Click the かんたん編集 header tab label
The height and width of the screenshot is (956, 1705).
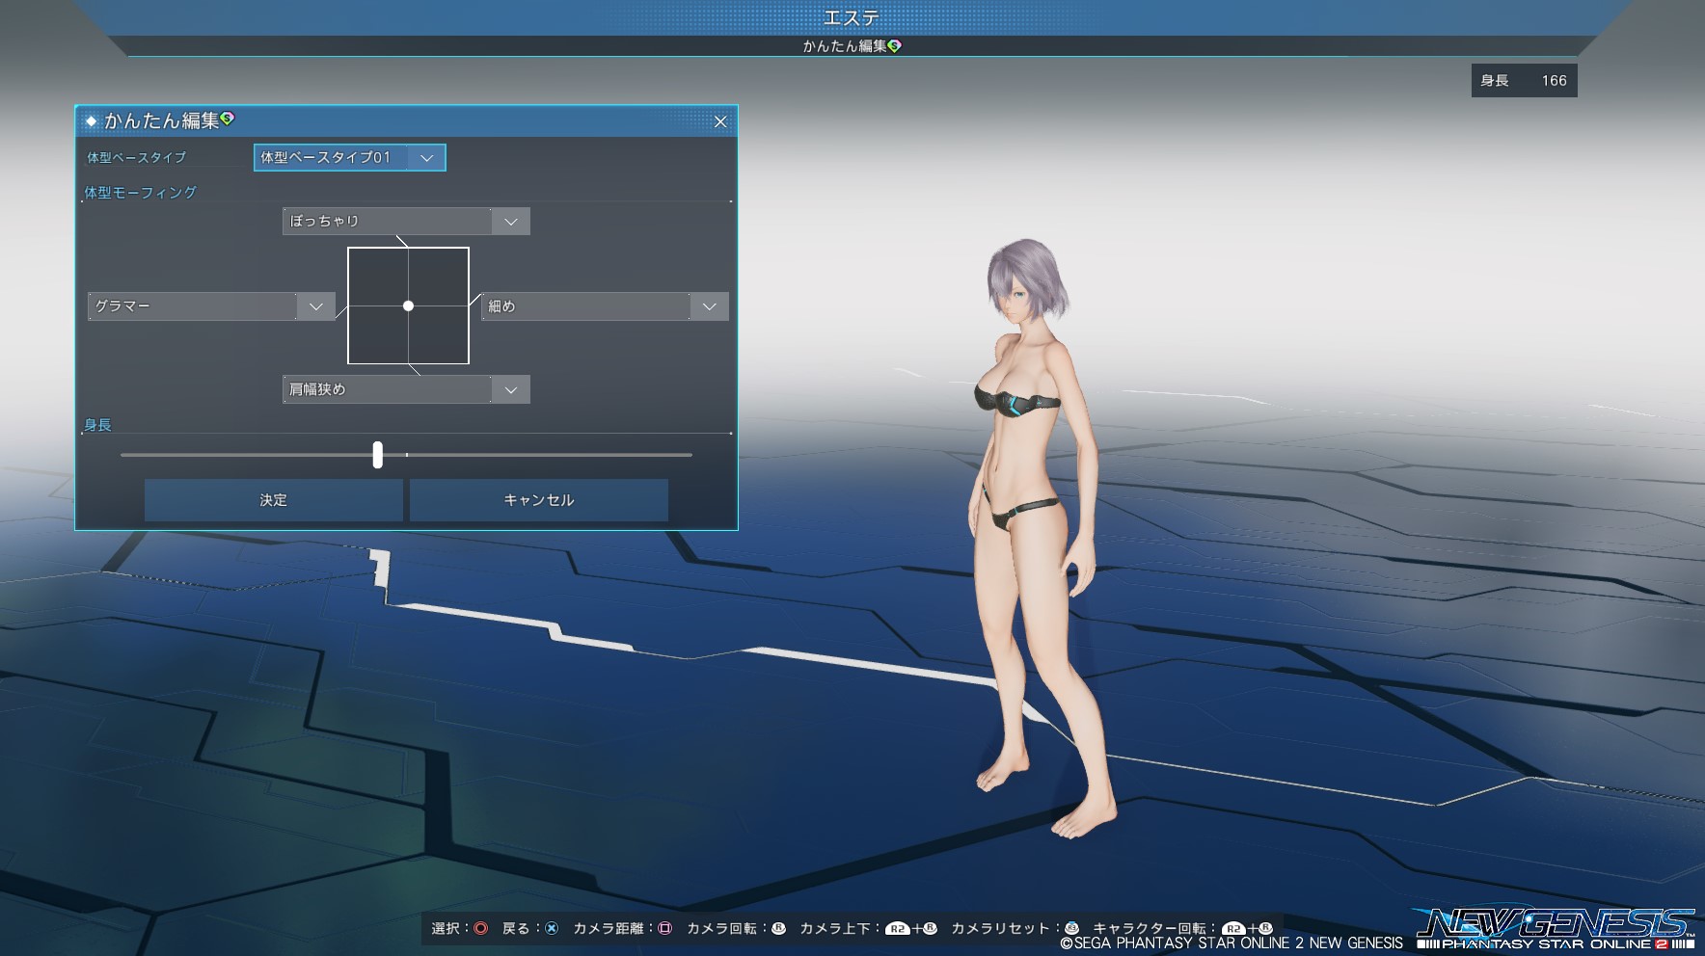[845, 46]
